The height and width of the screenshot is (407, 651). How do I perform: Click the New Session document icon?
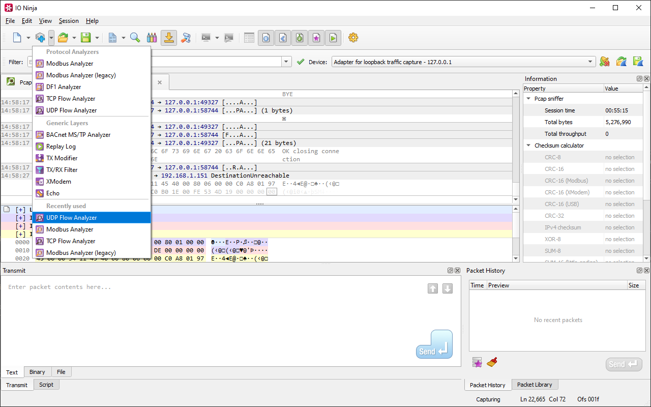17,38
